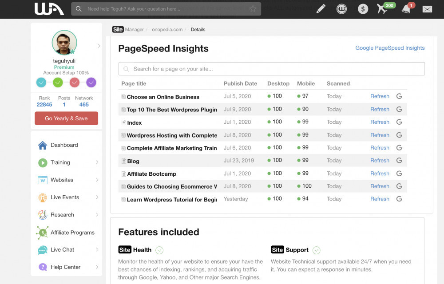The width and height of the screenshot is (444, 284).
Task: Click the page search field
Action: point(272,69)
